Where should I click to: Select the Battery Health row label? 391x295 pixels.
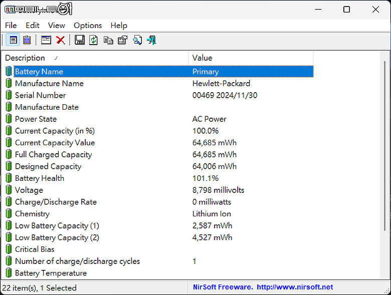[x=40, y=178]
